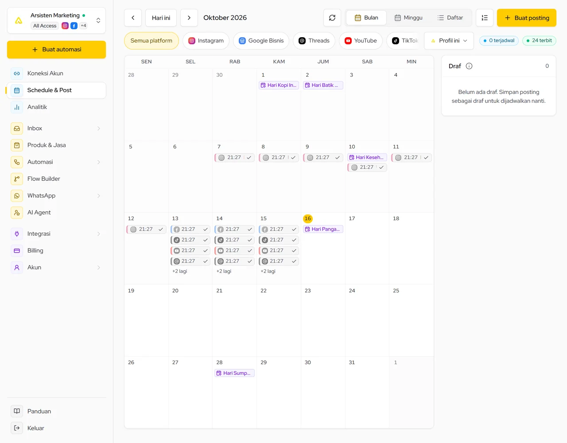This screenshot has width=567, height=443.
Task: Expand the Automasi submenu
Action: pos(99,162)
